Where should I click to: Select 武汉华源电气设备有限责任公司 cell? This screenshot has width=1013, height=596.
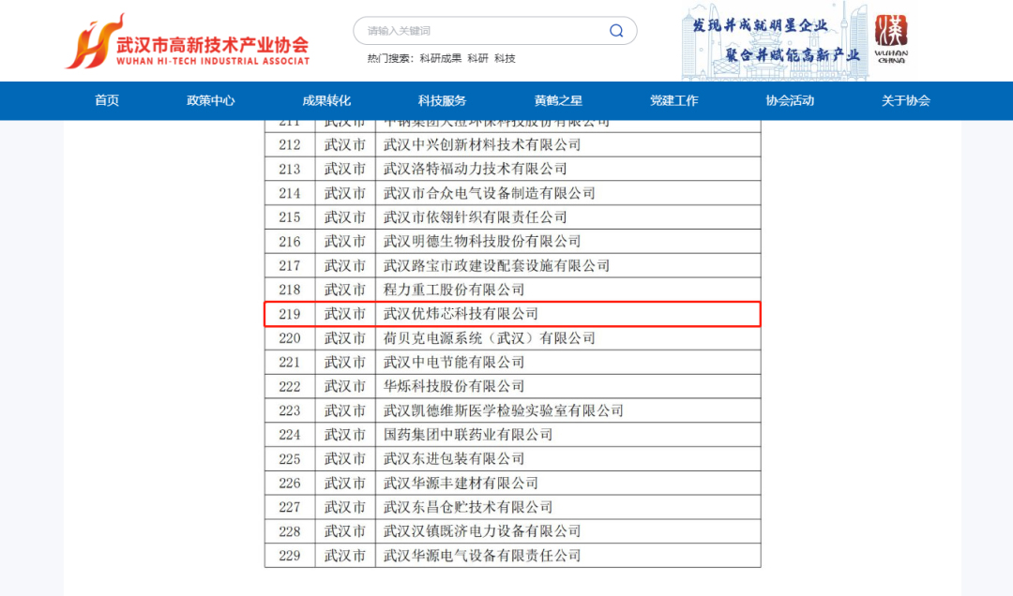[567, 556]
